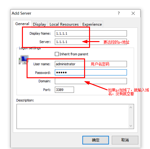
Task: Click the help question mark button
Action: pyautogui.click(x=119, y=13)
